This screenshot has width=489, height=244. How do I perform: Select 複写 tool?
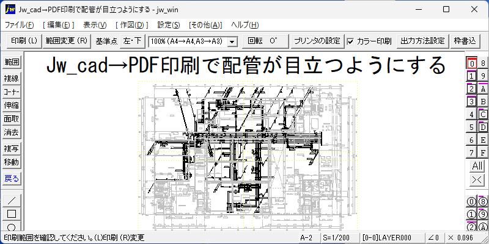(12, 149)
